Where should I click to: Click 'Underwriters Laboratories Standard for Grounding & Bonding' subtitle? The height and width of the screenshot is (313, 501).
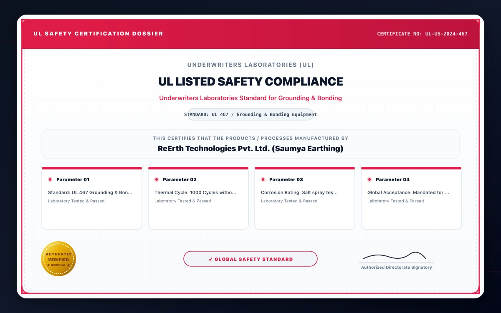250,98
